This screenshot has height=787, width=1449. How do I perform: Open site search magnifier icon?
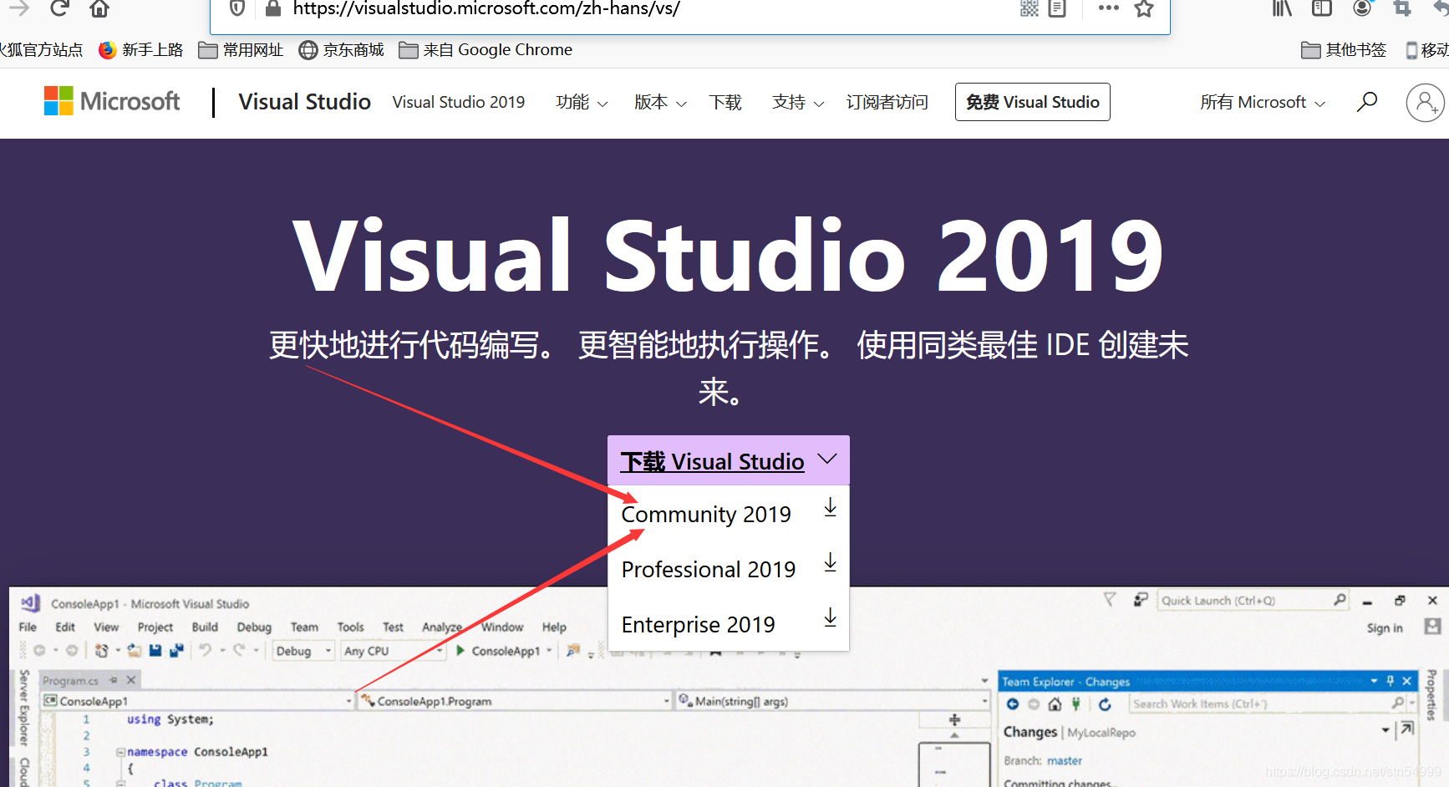pos(1367,102)
